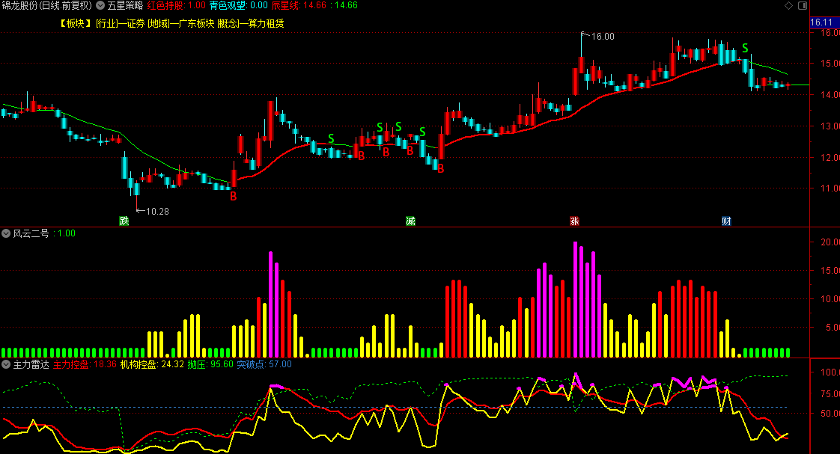Viewport: 840px width, 454px height.
Task: Click the 风云二号 indicator name
Action: (x=31, y=233)
